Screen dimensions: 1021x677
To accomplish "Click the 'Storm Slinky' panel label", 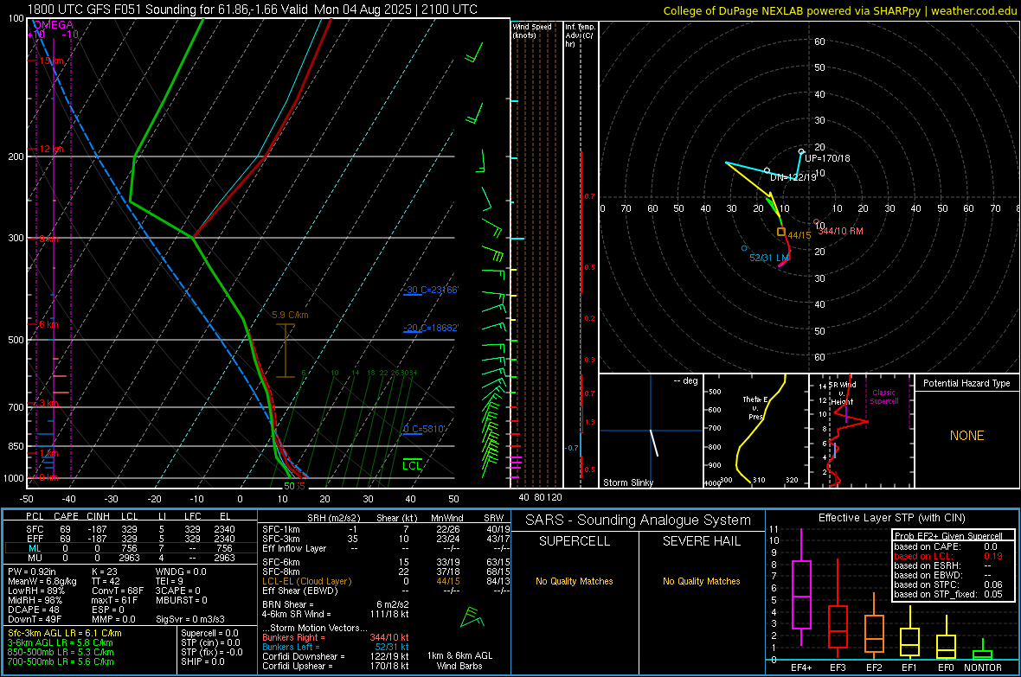I will (x=627, y=482).
